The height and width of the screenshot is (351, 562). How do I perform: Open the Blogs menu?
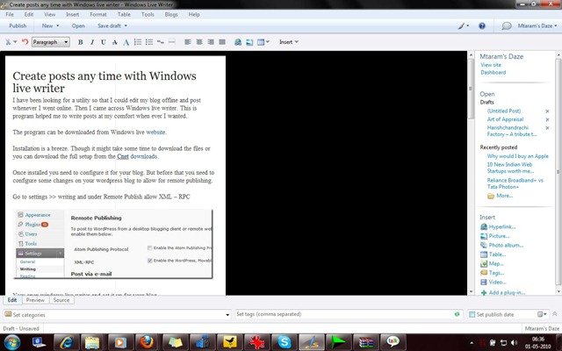click(x=171, y=14)
